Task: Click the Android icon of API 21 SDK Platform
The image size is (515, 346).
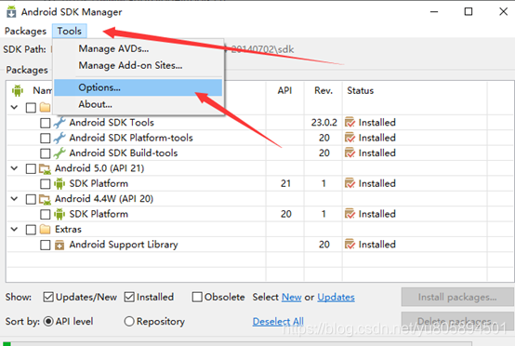Action: tap(59, 183)
